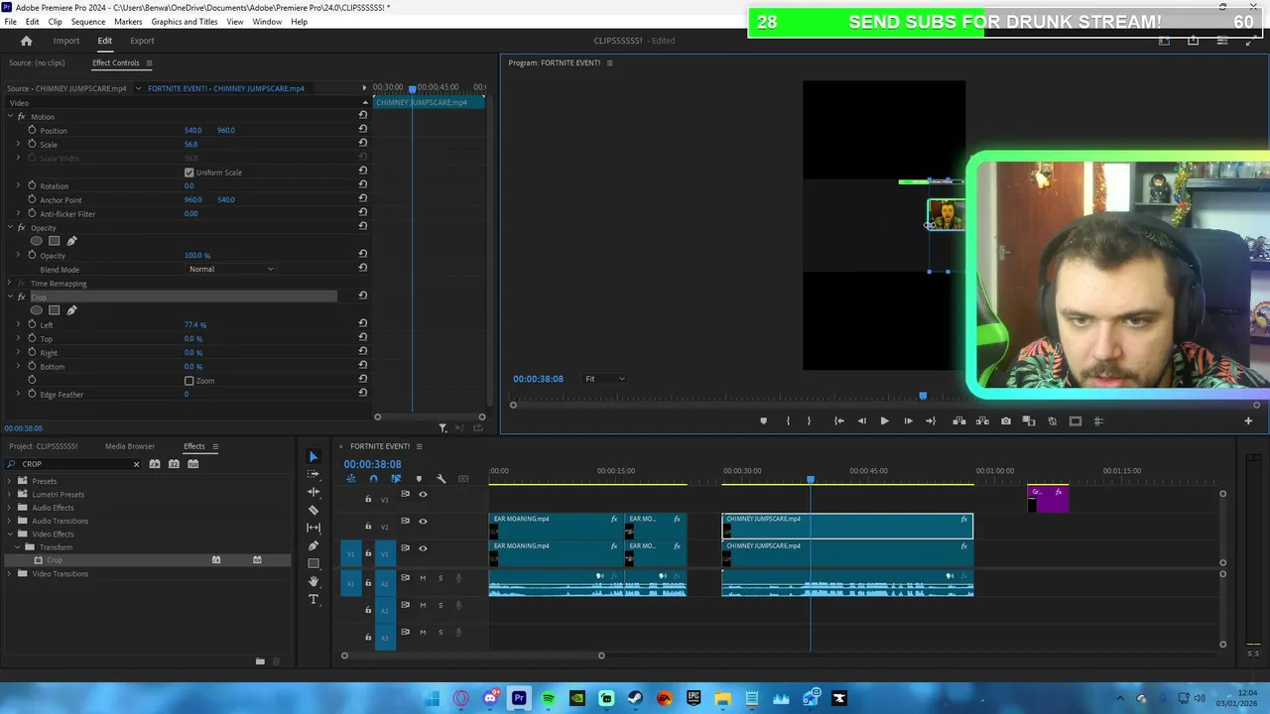Expand the Crop Left property twirl
Image resolution: width=1270 pixels, height=714 pixels.
18,324
